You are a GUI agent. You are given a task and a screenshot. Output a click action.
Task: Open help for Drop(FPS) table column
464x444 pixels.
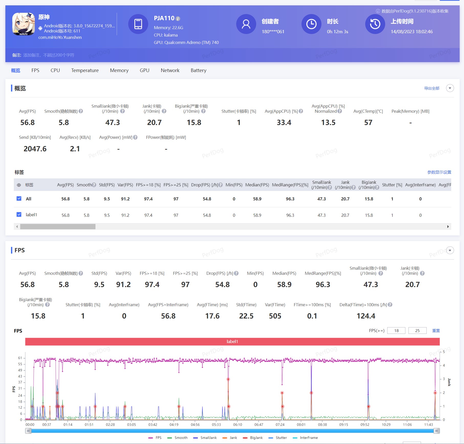(x=221, y=185)
